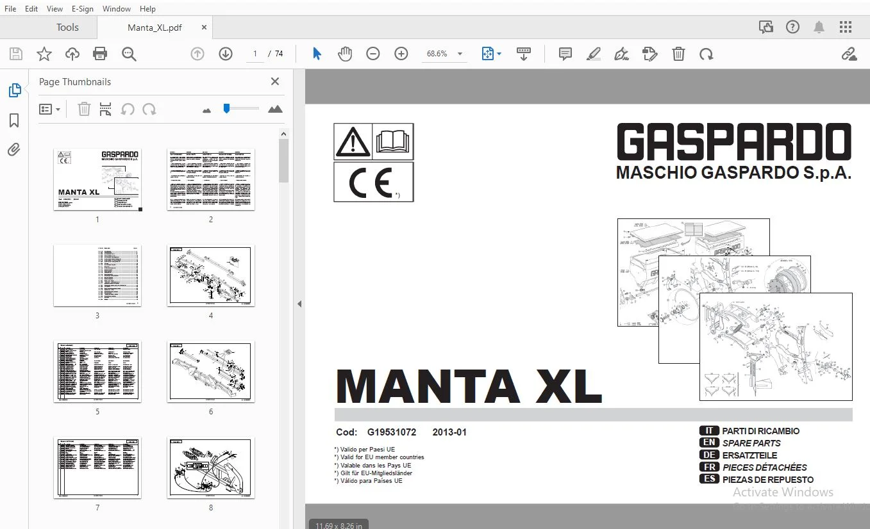This screenshot has width=870, height=529.
Task: Upload file to cloud icon
Action: tap(72, 54)
